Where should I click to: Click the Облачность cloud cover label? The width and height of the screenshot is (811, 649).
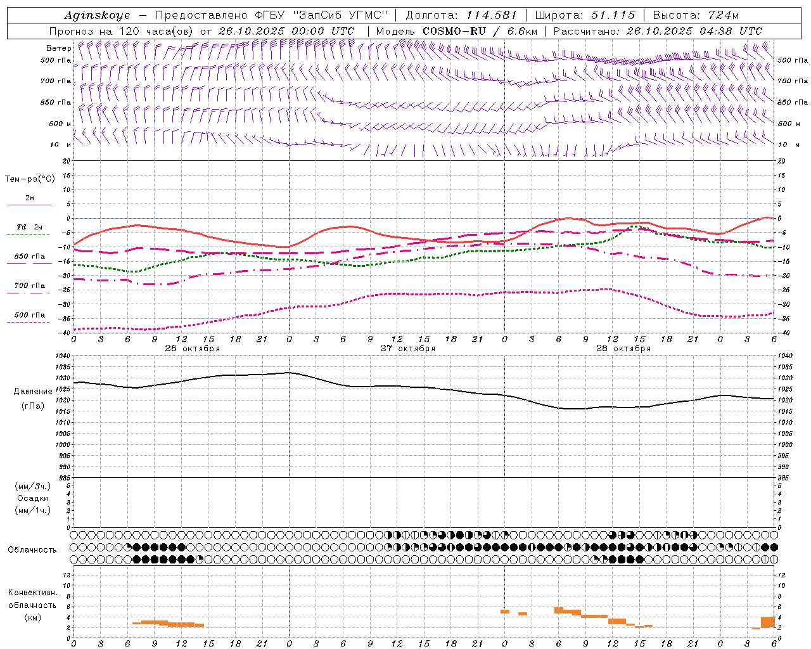tap(32, 550)
